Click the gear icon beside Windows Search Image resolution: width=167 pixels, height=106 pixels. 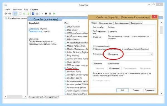coord(65,78)
